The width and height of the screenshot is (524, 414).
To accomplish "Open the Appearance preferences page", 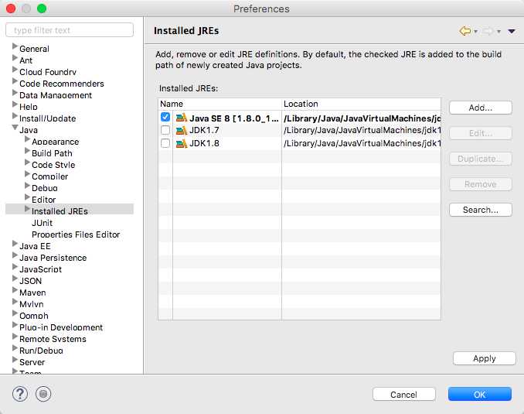I will (x=56, y=142).
